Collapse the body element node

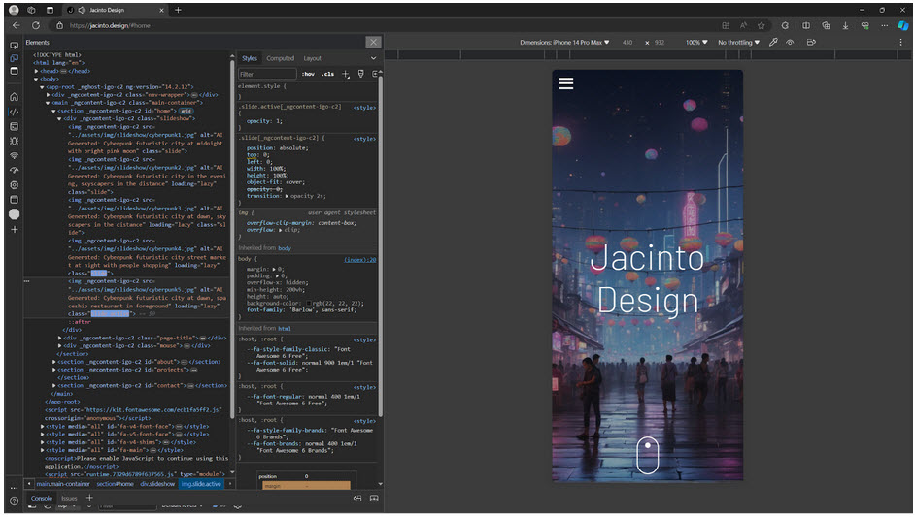pos(36,79)
